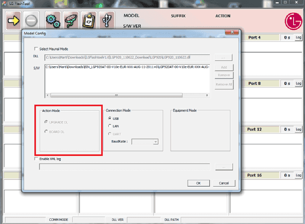Close the LG FlashTool window
The height and width of the screenshot is (224, 305).
tap(297, 3)
